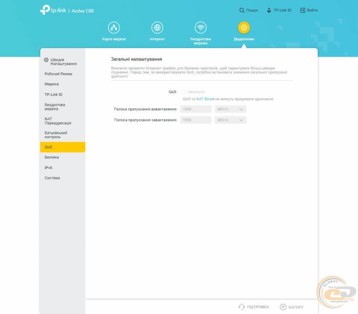Open NAT Переадресація sidebar item

click(x=58, y=121)
